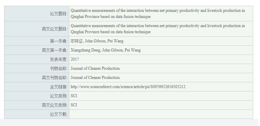Click Journal of Cleaner Production in 英文刊物名称 row
Image resolution: width=260 pixels, height=126 pixels.
[x=95, y=78]
